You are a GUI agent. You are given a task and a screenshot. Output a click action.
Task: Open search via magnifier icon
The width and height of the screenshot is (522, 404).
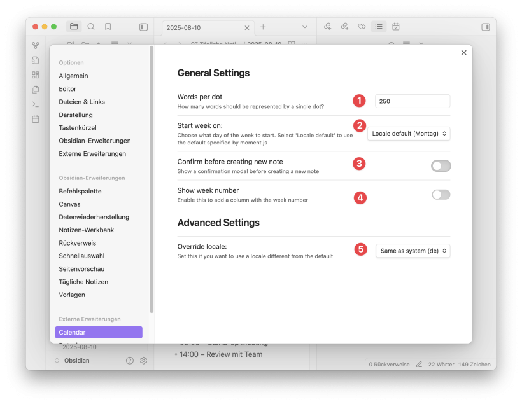(x=91, y=27)
